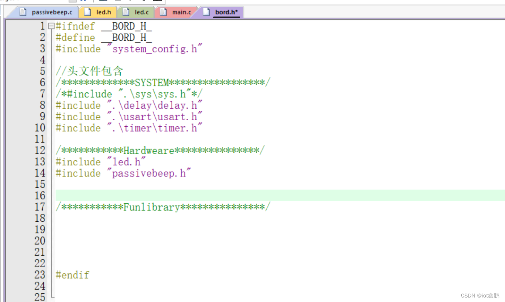Click the timer.h include line
Viewport: 505px width, 302px height.
129,128
